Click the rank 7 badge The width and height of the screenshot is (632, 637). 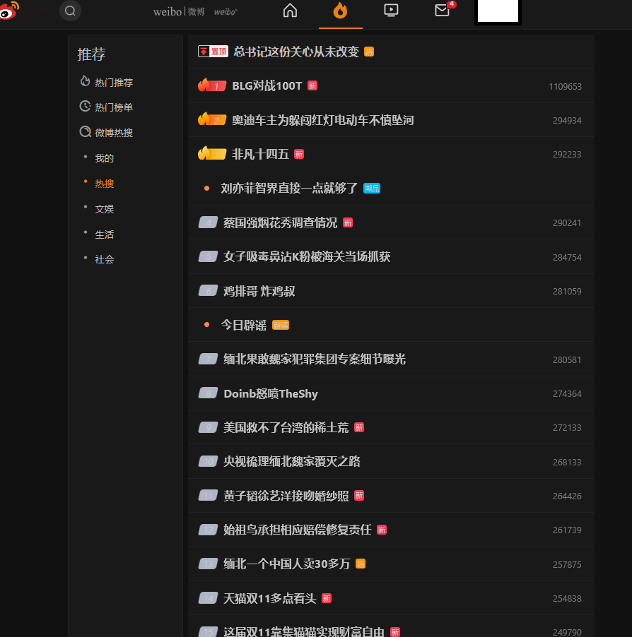pyautogui.click(x=209, y=359)
